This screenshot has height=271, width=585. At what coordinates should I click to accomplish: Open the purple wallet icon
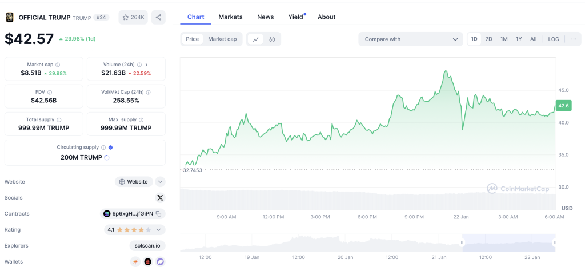point(161,262)
